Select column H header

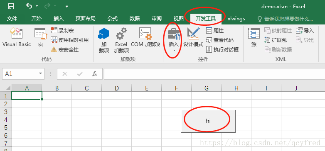click(236, 88)
